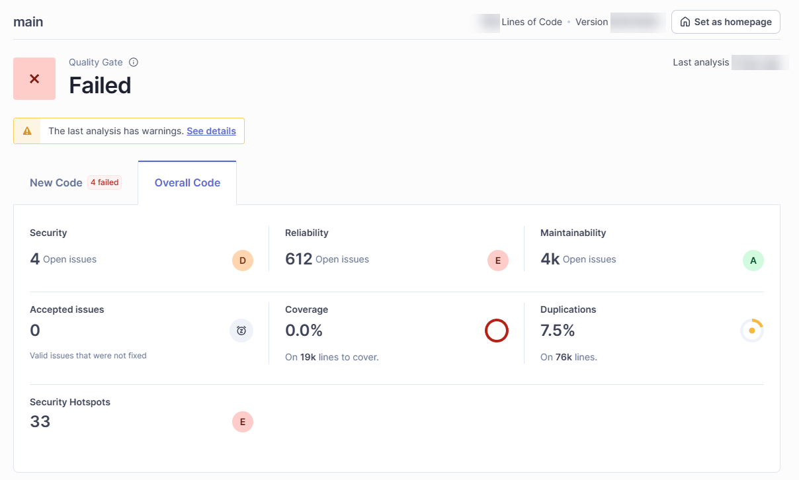
Task: Click the Quality Gate info icon
Action: pyautogui.click(x=134, y=62)
